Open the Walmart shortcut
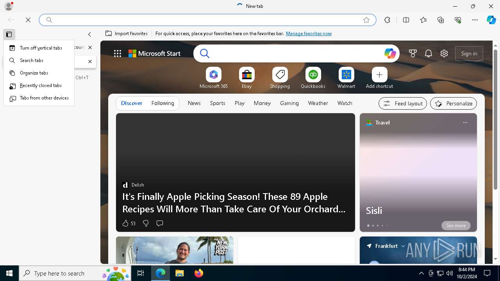500x281 pixels. point(346,78)
